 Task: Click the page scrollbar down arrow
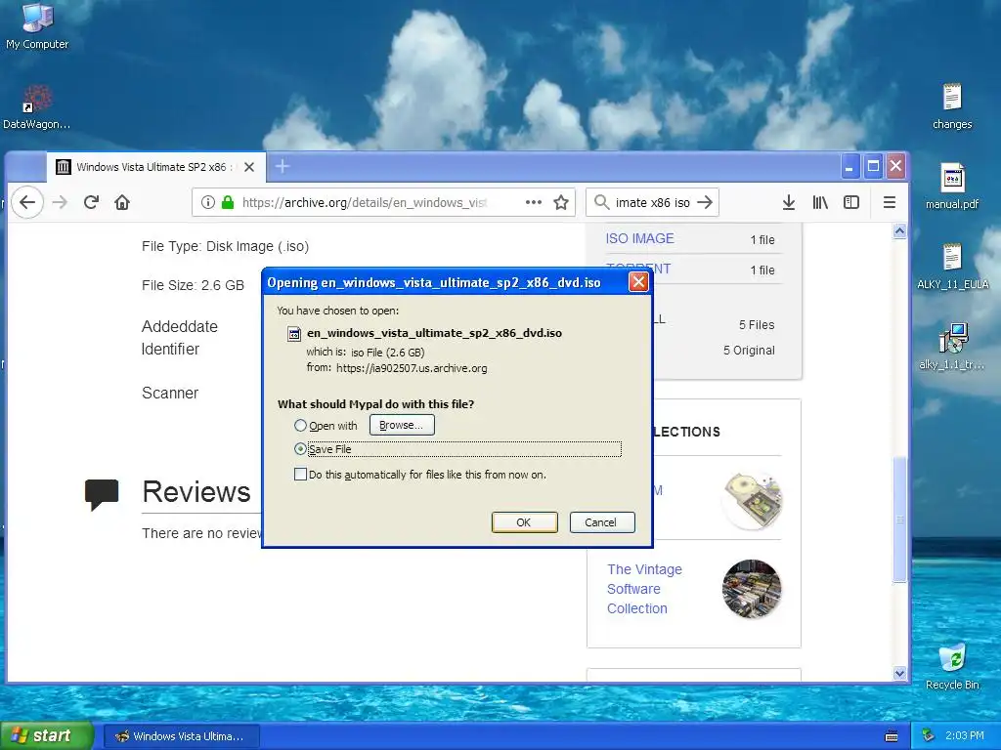coord(899,673)
